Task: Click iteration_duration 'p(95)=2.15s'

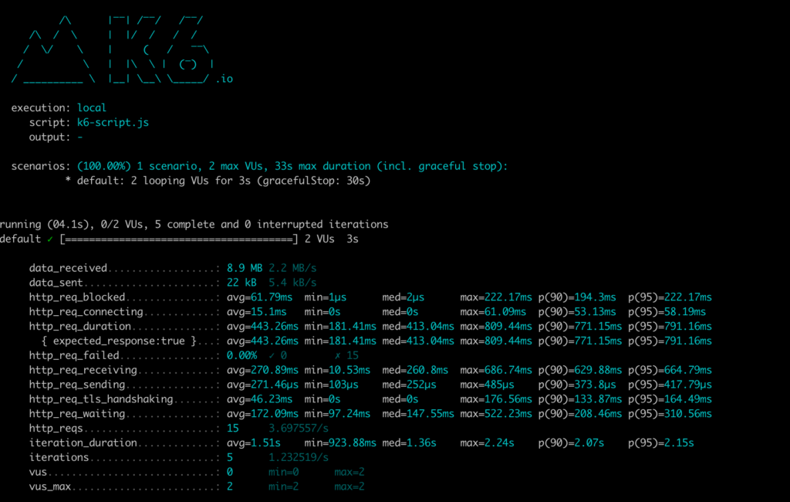Action: click(660, 443)
